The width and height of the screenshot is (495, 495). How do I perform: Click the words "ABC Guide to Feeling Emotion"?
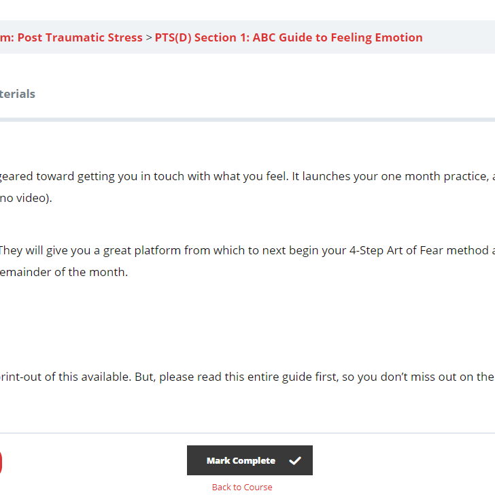pos(337,37)
